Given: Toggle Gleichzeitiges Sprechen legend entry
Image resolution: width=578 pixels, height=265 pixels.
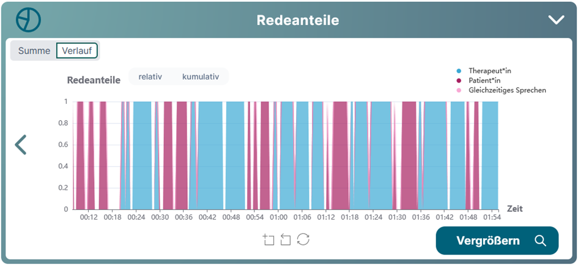Looking at the screenshot, I should [x=507, y=90].
